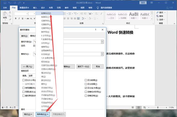Viewport: 177px width, 117px height.
Task: Click the multilevel list icon
Action: click(x=75, y=14)
